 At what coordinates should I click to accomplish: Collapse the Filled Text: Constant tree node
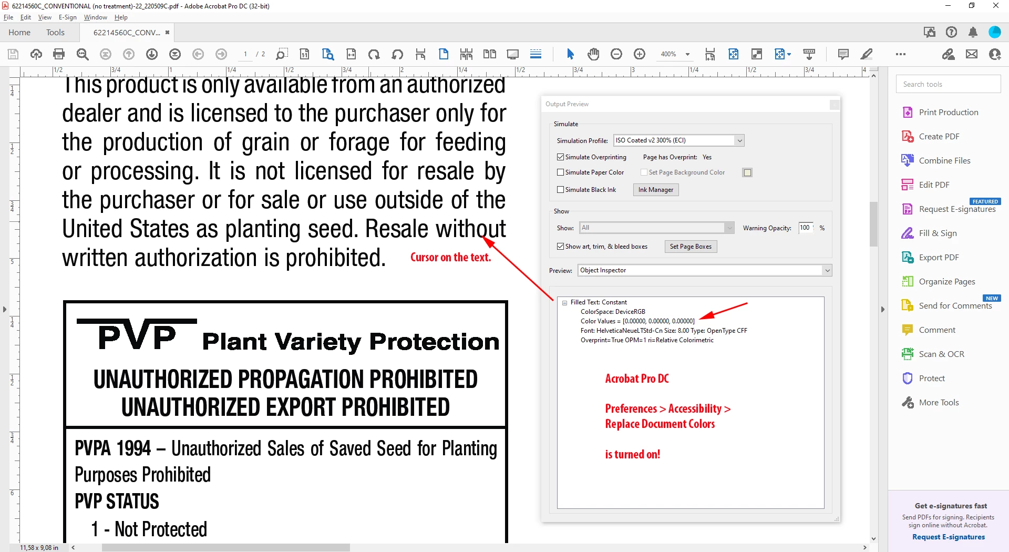pos(565,303)
